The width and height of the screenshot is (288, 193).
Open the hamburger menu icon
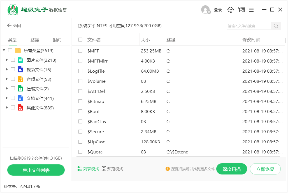click(x=251, y=10)
